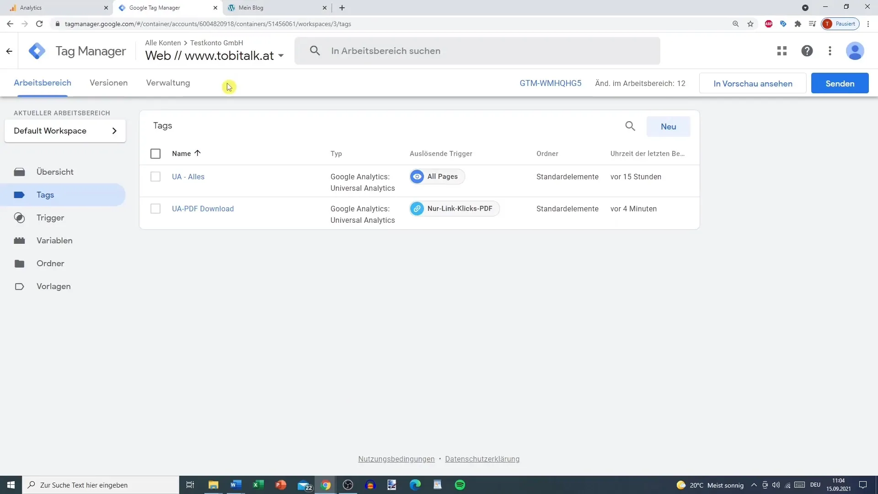Open the Versionen tab
878x494 pixels.
108,83
